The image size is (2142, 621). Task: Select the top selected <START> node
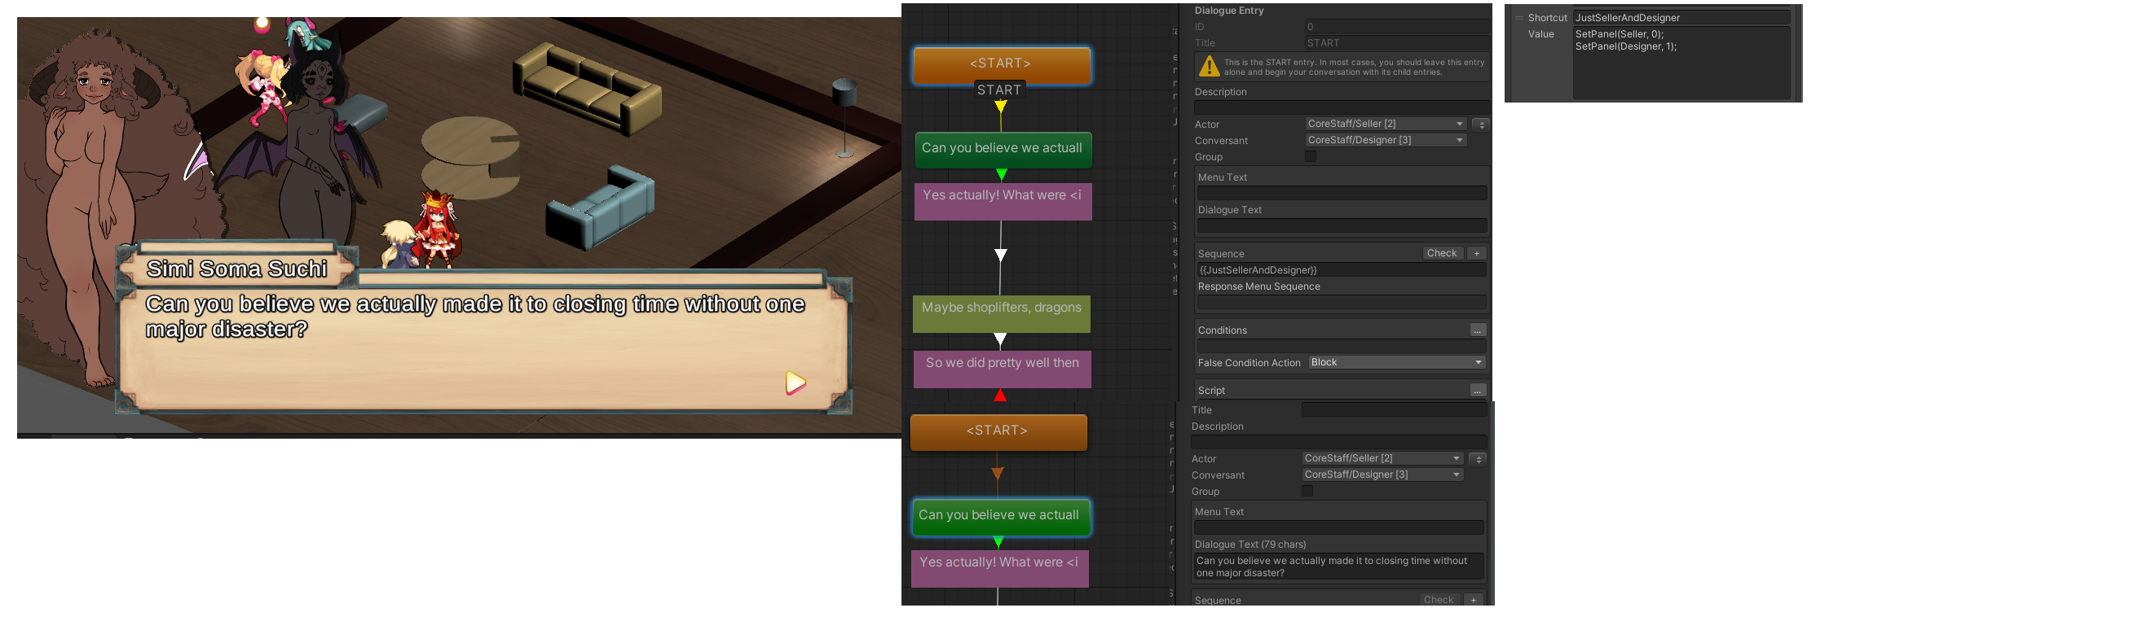tap(1001, 64)
